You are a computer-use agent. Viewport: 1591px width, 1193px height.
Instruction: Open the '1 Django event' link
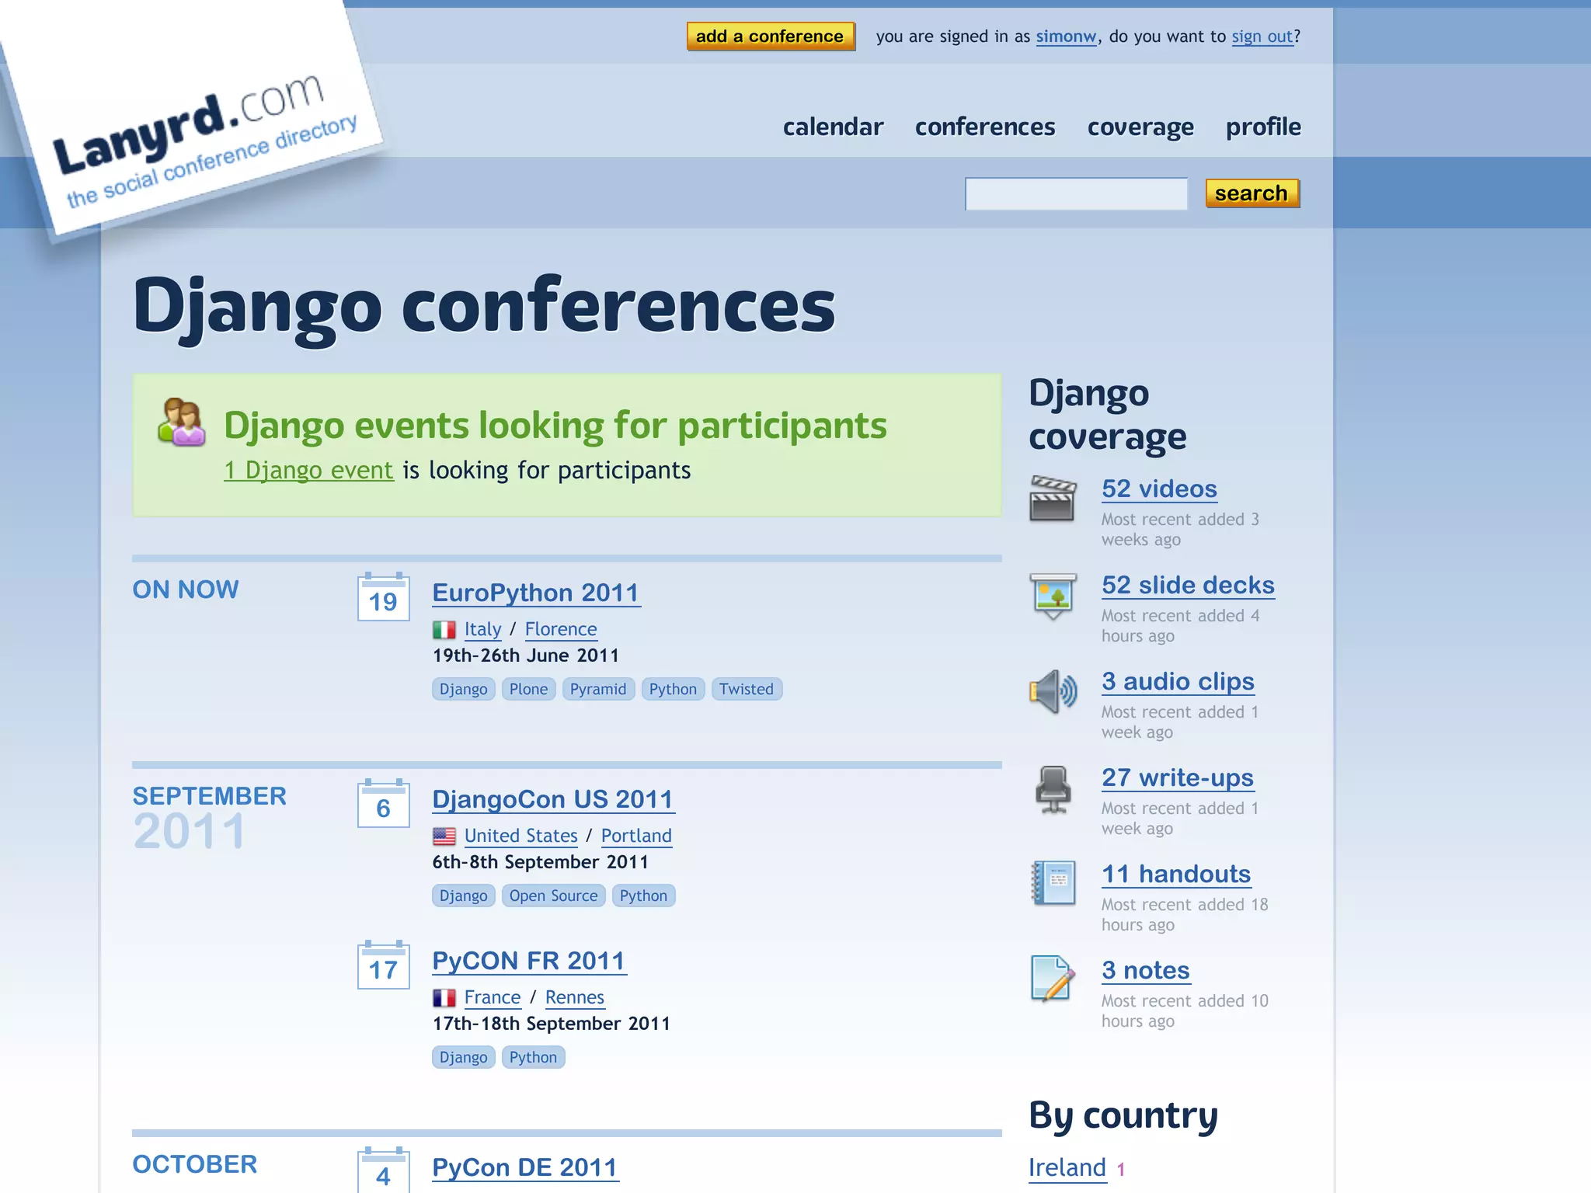(308, 470)
